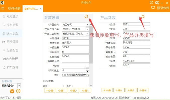Screen dimensions: 170x100
Task: Click the plus circle icon to add configuration
Action: pos(18,91)
